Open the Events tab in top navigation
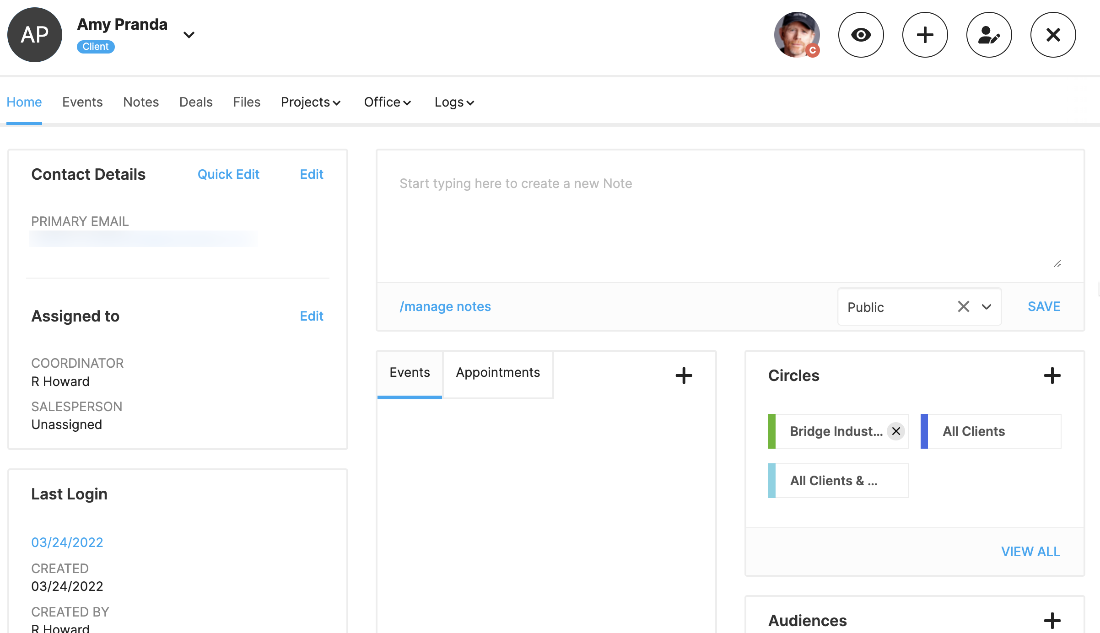The height and width of the screenshot is (633, 1100). click(x=82, y=102)
